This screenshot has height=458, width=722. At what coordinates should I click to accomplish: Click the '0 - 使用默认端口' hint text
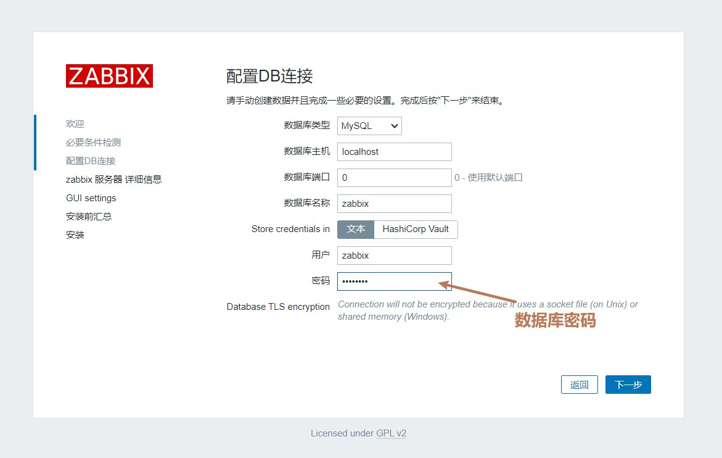pyautogui.click(x=488, y=177)
